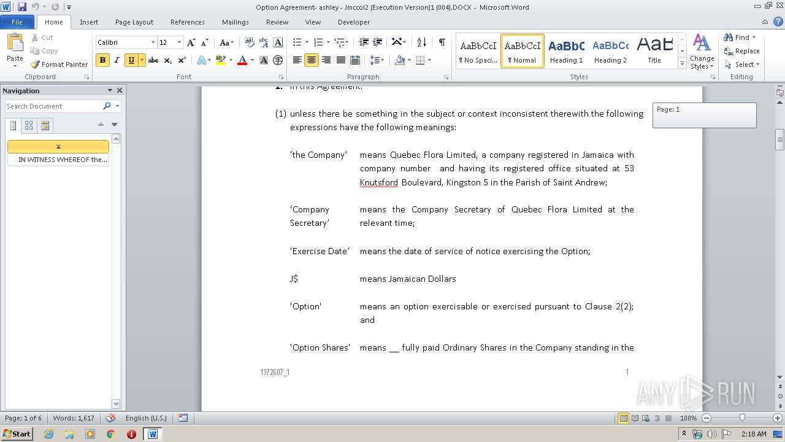785x442 pixels.
Task: Switch to Mailings tab
Action: (235, 22)
